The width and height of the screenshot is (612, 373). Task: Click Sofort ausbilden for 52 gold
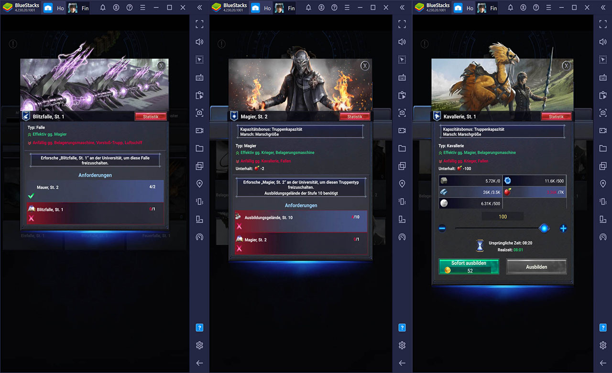(469, 267)
